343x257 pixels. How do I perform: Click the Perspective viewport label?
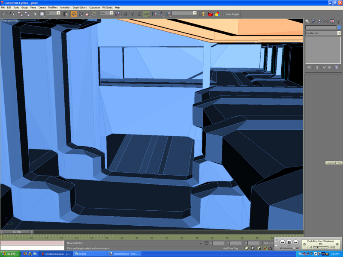[x=9, y=21]
